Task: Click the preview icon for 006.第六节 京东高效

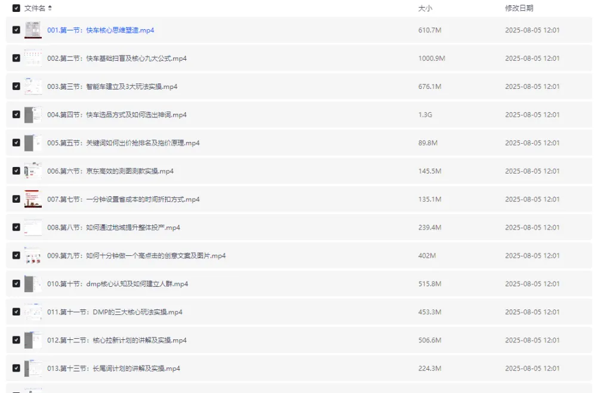Action: (x=33, y=171)
